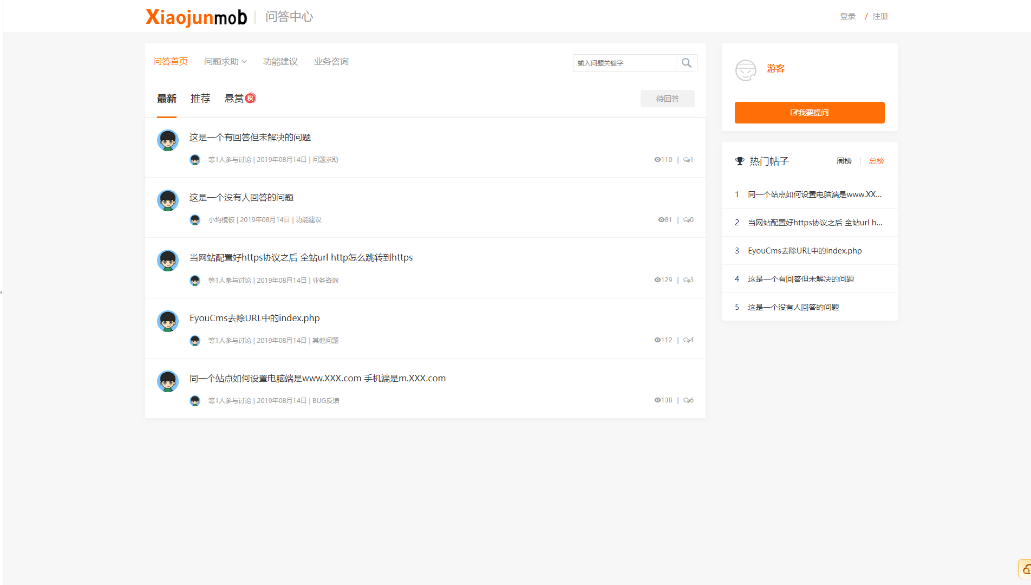Click the search magnifier icon
The width and height of the screenshot is (1031, 585).
[687, 63]
